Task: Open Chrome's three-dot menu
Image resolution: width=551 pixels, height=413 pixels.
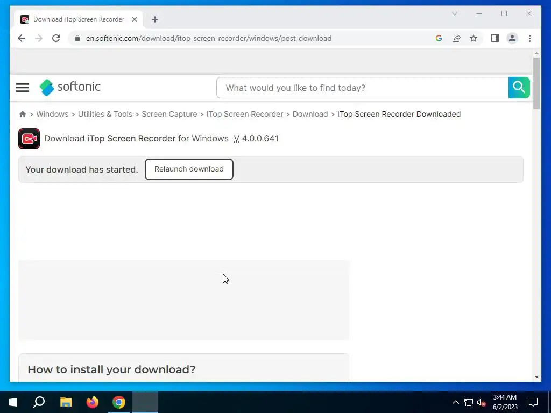Action: 529,38
